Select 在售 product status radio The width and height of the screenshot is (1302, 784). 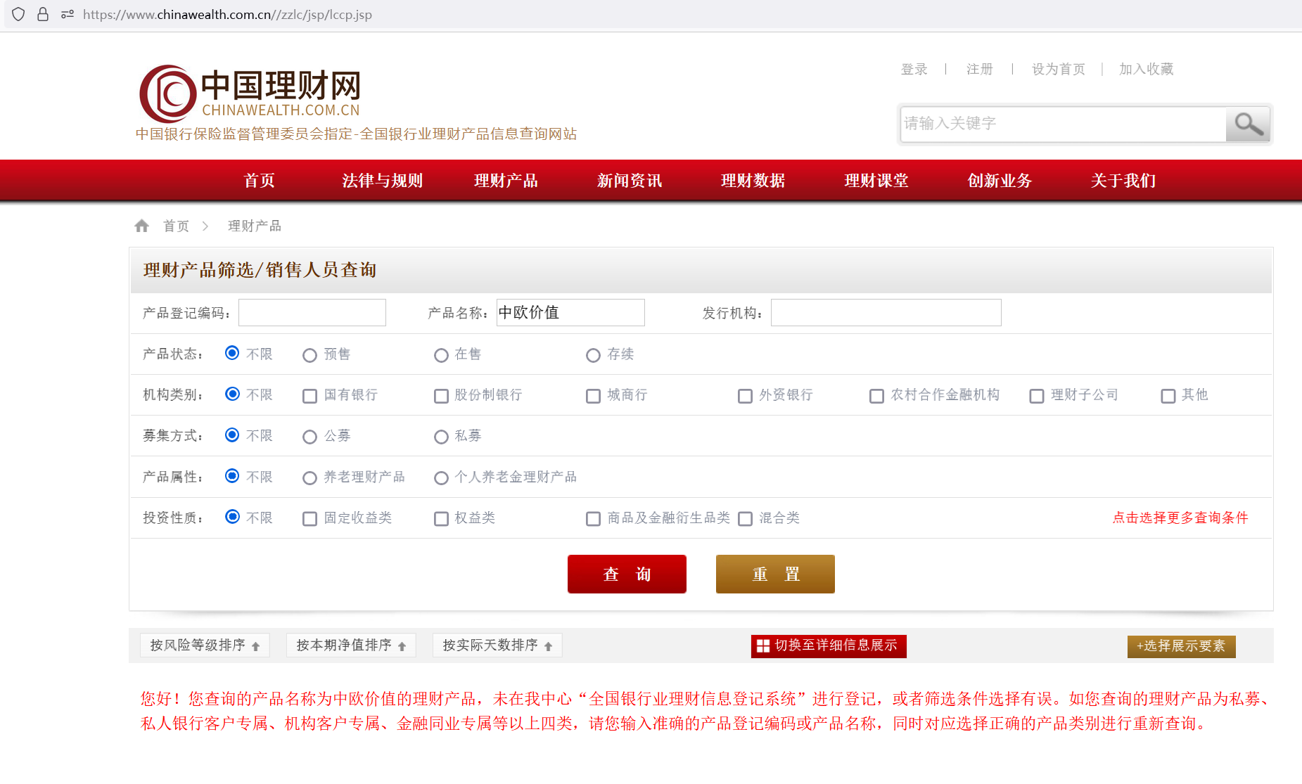441,355
